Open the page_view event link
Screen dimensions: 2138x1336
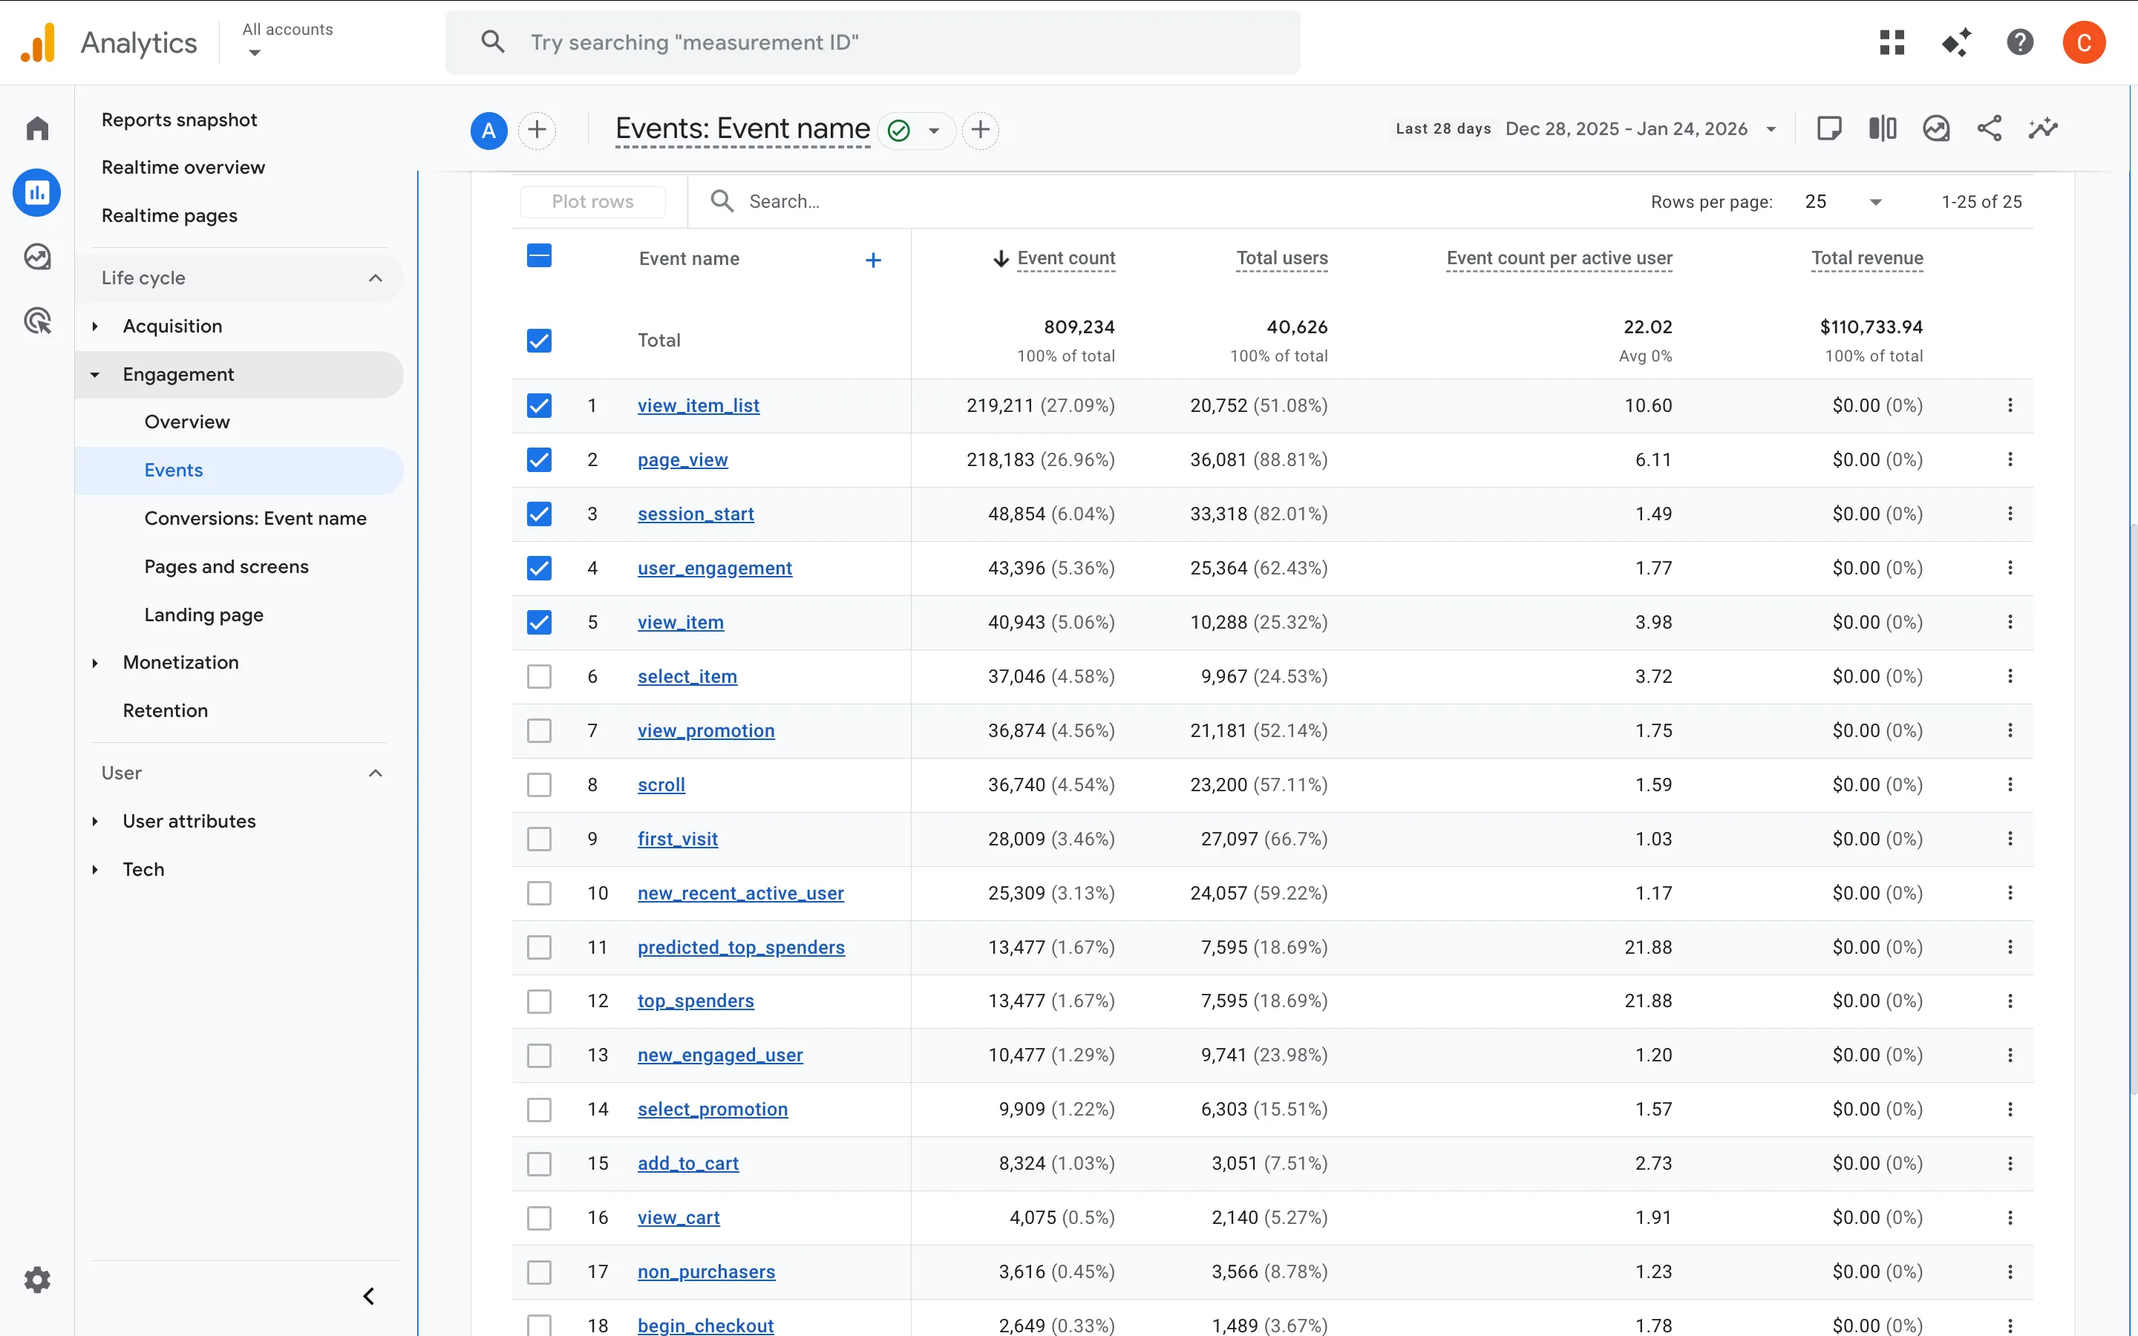[x=682, y=459]
